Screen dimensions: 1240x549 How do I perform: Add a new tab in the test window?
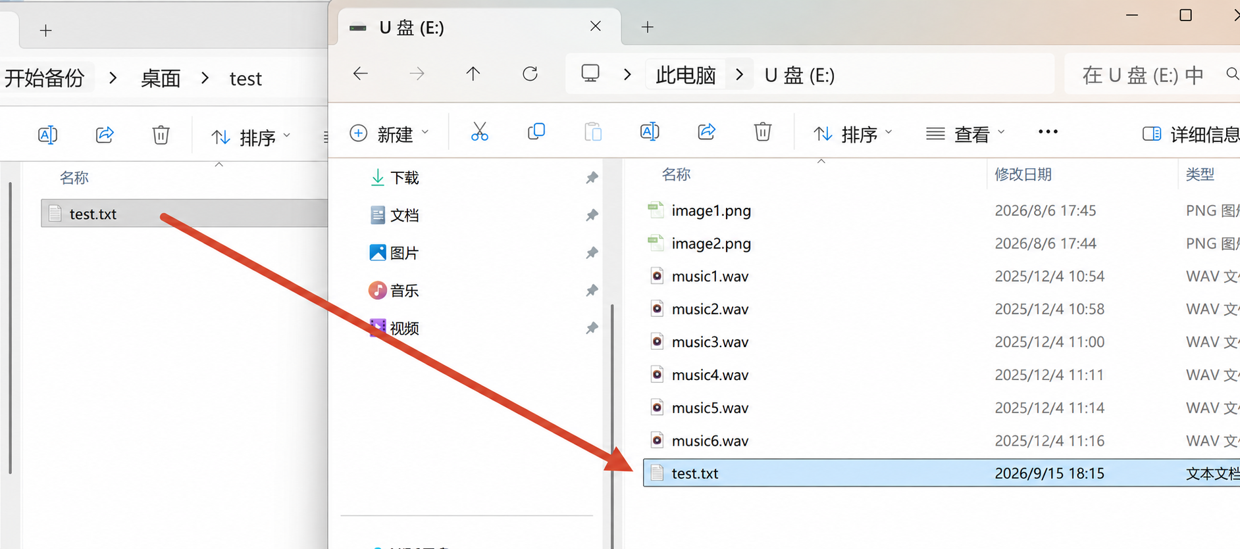pyautogui.click(x=45, y=30)
